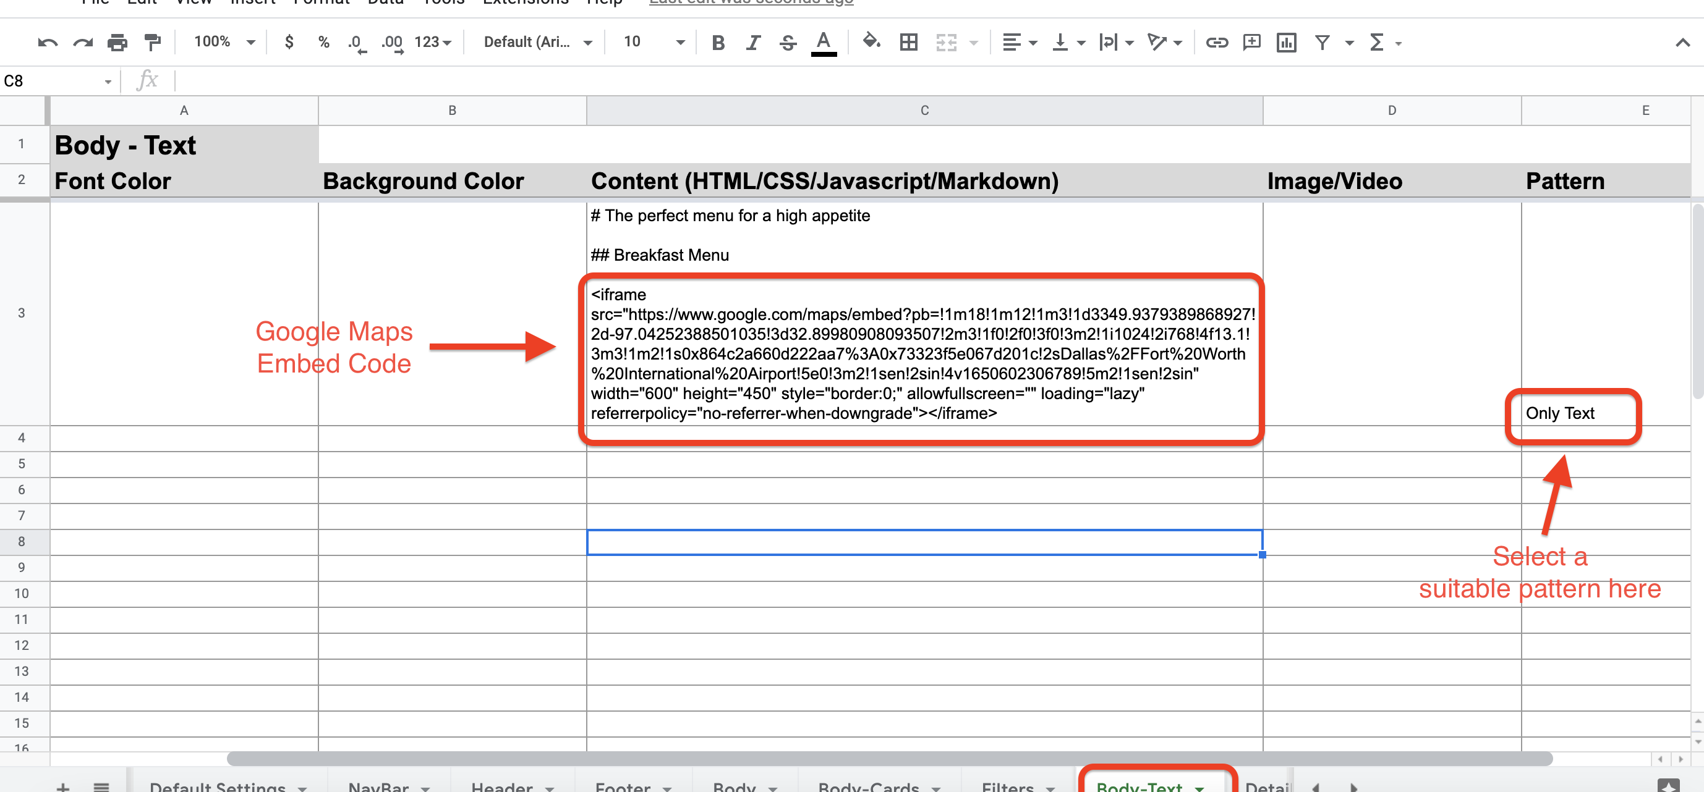This screenshot has width=1704, height=792.
Task: Toggle strikethrough formatting
Action: click(787, 43)
